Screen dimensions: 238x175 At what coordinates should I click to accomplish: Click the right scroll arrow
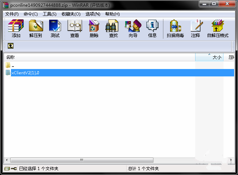click(231, 160)
